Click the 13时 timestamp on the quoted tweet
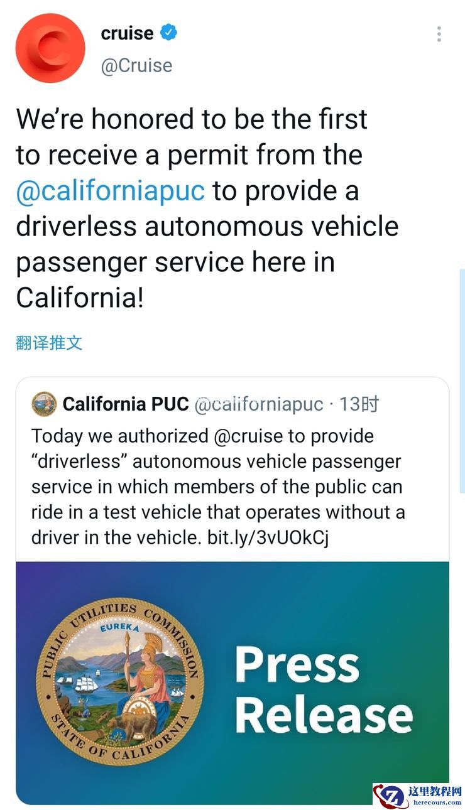The width and height of the screenshot is (465, 810). (359, 404)
